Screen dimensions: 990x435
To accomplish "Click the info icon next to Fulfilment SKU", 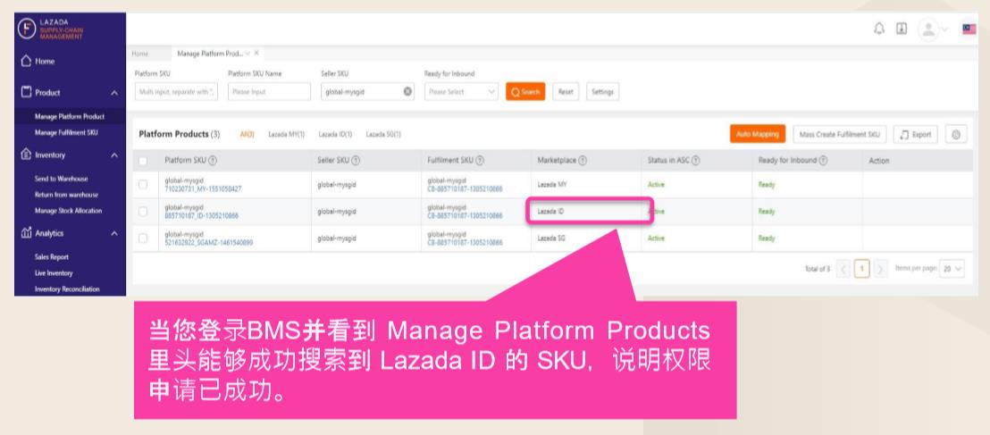I will click(480, 160).
